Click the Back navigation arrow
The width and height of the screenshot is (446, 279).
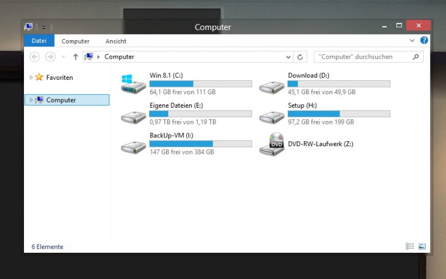pyautogui.click(x=35, y=57)
